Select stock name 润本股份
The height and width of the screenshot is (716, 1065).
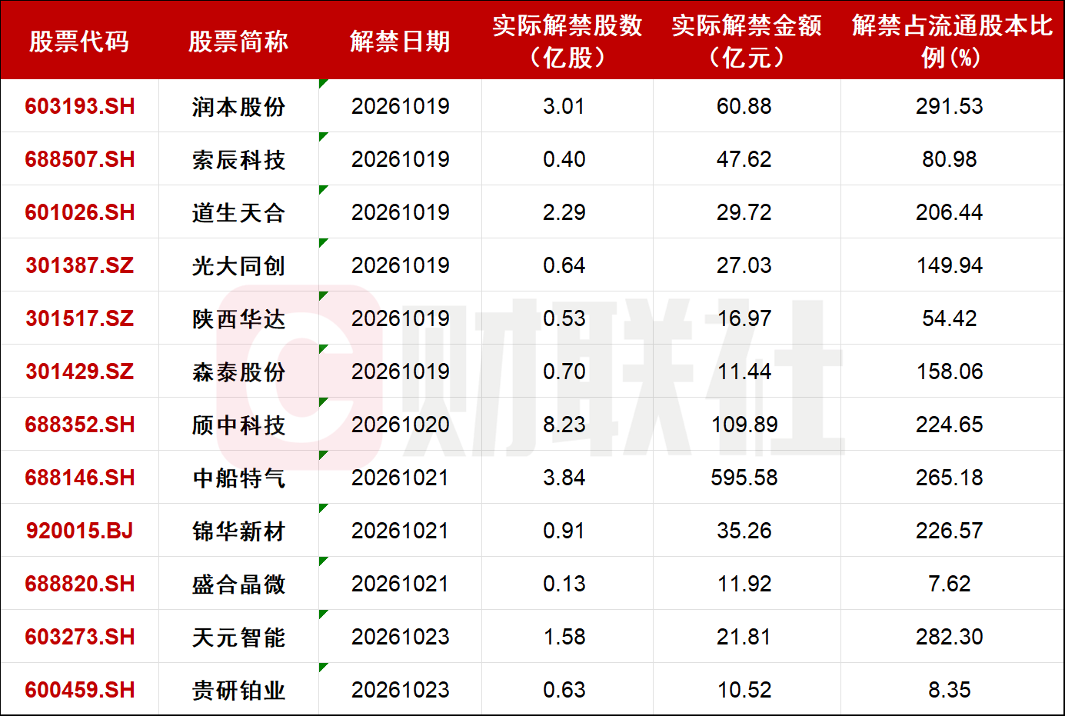[238, 107]
